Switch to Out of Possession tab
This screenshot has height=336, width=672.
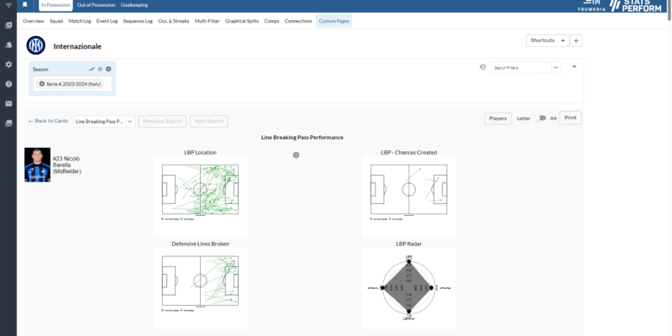click(97, 5)
